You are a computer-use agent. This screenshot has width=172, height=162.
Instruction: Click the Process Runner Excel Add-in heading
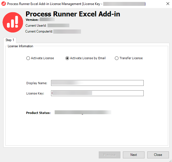point(73,14)
